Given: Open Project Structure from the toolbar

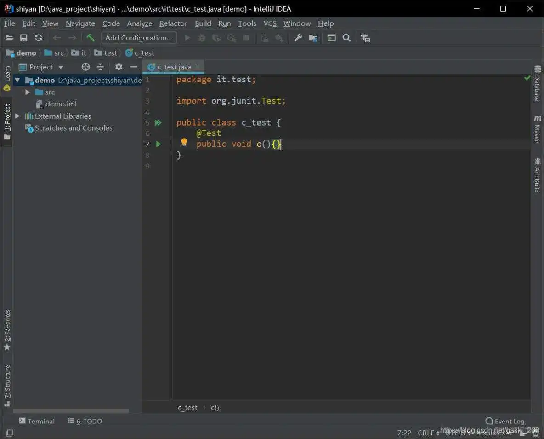Looking at the screenshot, I should tap(313, 38).
